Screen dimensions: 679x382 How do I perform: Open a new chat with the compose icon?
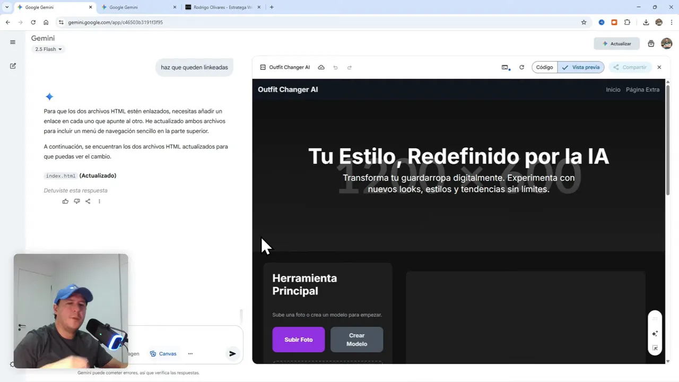coord(13,66)
